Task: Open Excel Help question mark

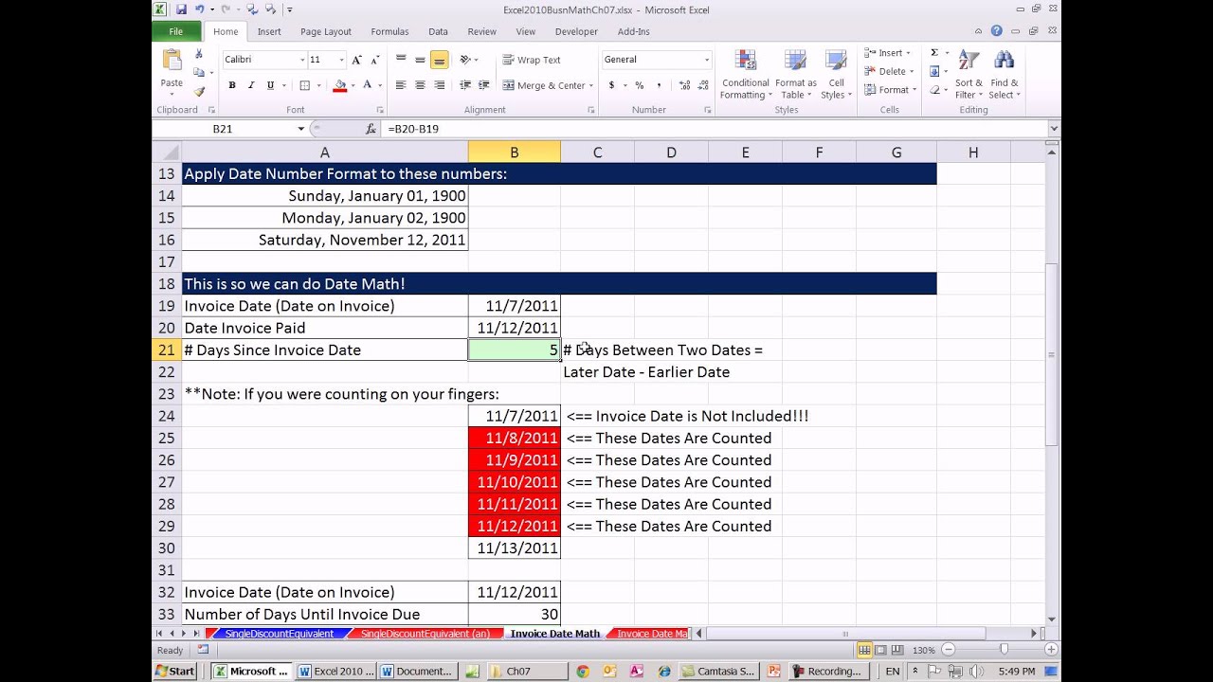Action: coord(997,31)
